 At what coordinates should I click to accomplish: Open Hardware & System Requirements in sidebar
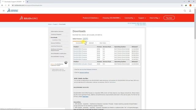(x=57, y=50)
